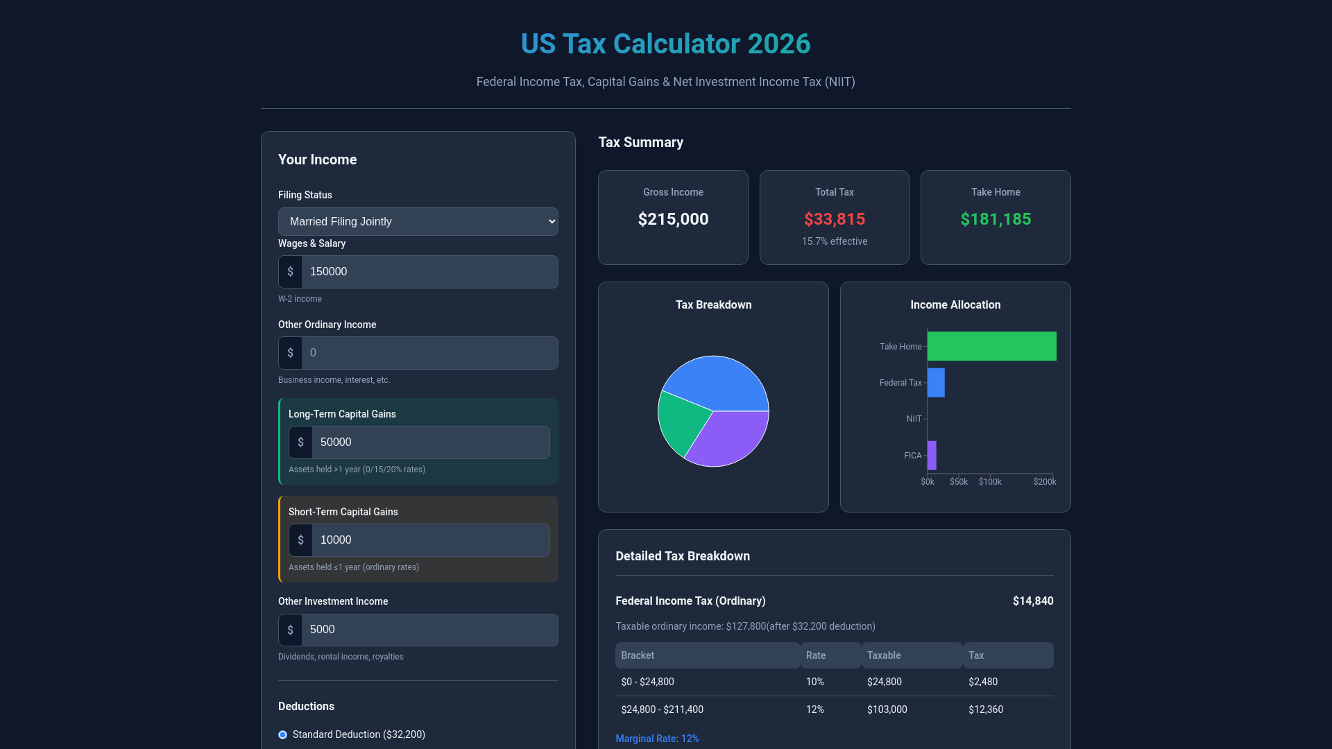Click the green Take Home bar
The image size is (1332, 749).
(x=991, y=346)
